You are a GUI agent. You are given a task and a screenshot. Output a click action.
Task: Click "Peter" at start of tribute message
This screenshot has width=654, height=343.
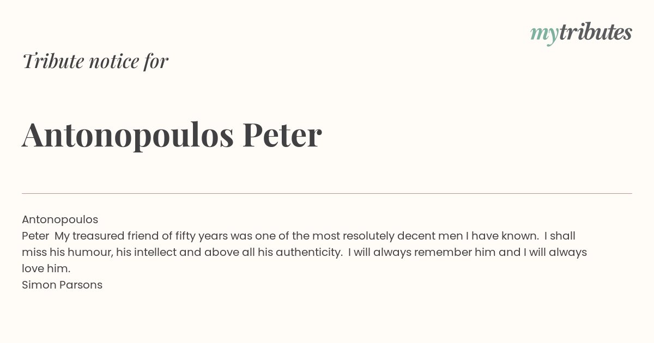click(35, 236)
